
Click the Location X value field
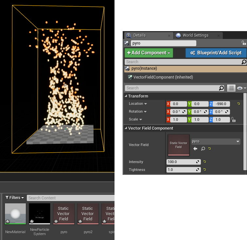point(178,104)
